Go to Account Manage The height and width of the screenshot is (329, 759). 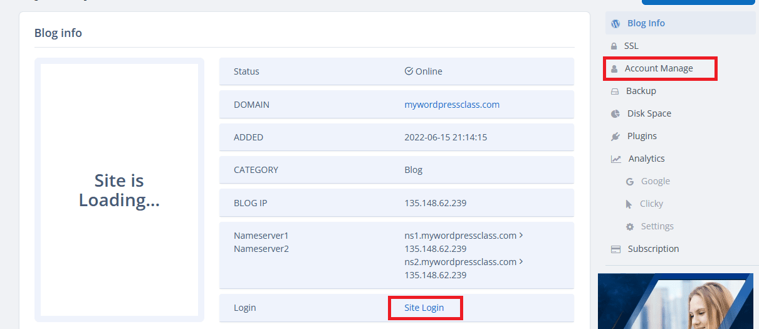(x=661, y=68)
